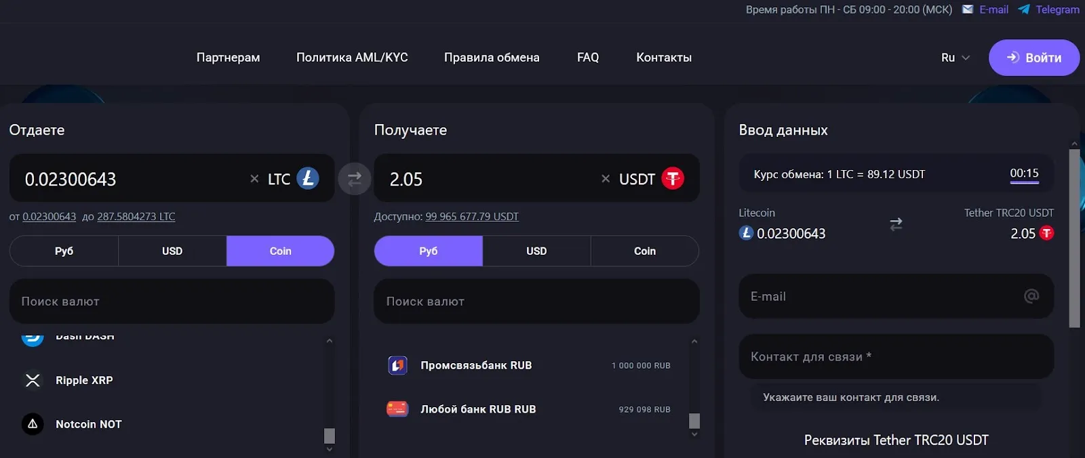Screen dimensions: 1085x458
Task: Click the minimum amount 0.02300643 link
Action: 49,217
